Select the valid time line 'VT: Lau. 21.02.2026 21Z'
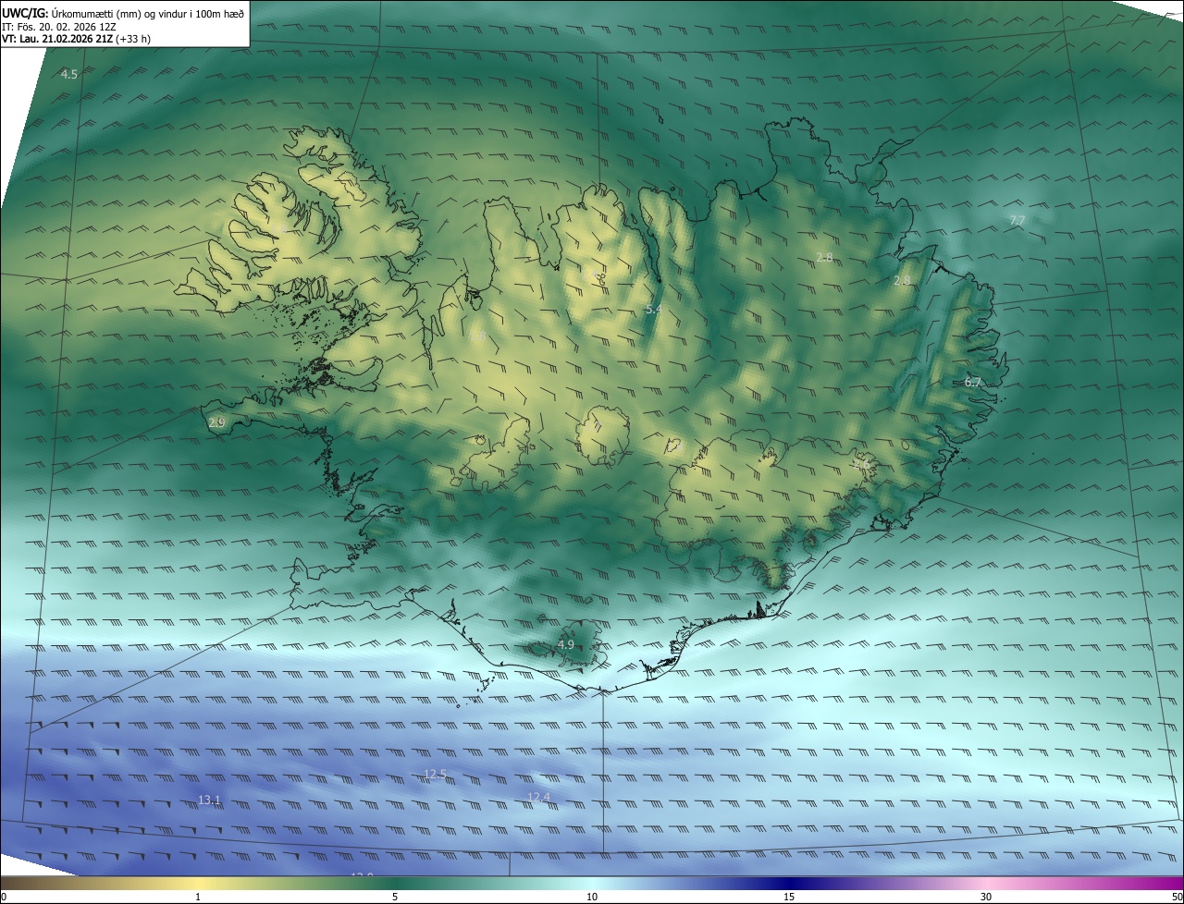Viewport: 1184px width, 904px height. (x=57, y=39)
